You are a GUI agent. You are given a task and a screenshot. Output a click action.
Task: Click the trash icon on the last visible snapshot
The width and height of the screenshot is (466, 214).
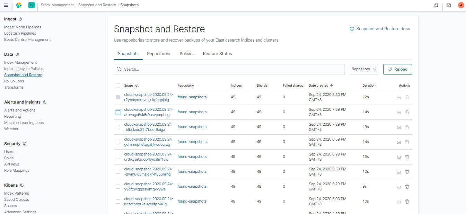407,201
